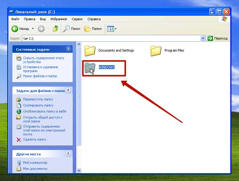Maximize the Локальный диск (C:) window
239x181 pixels.
pos(219,12)
